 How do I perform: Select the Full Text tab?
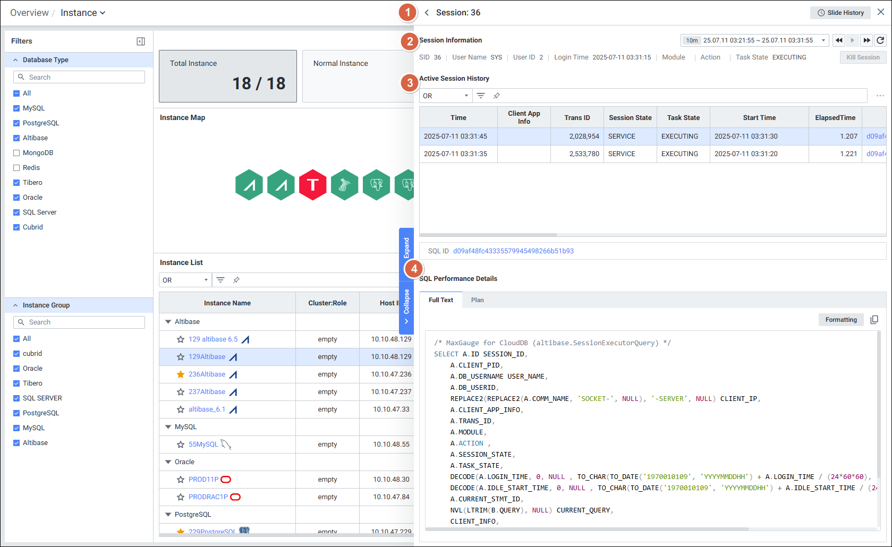[440, 300]
